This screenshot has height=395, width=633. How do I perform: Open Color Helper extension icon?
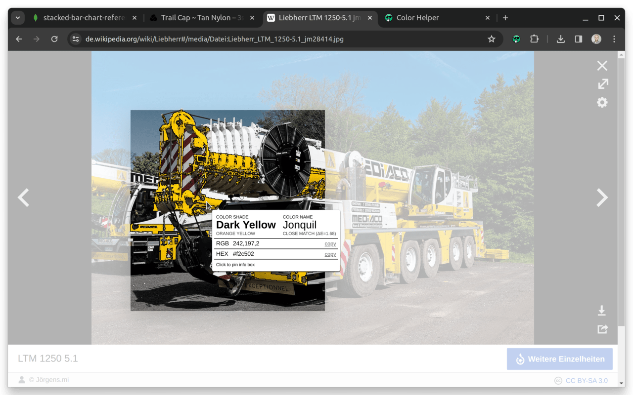pos(516,39)
